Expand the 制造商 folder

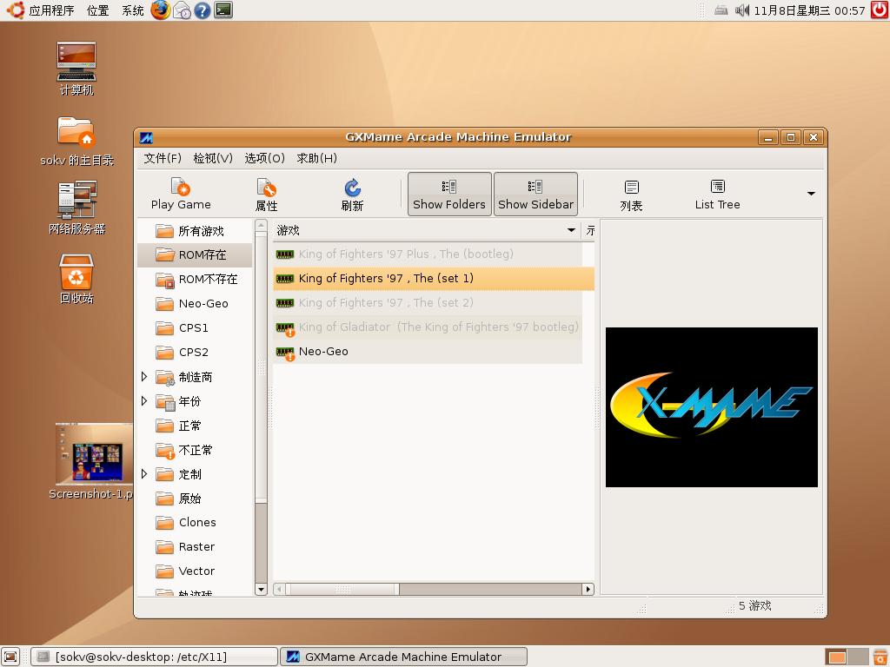[144, 377]
